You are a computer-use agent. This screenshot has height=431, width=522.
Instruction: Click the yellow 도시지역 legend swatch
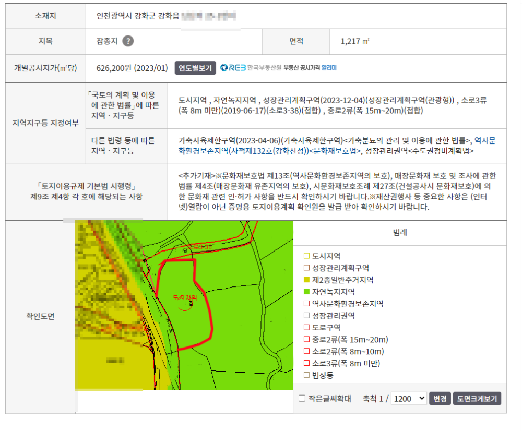tap(306, 256)
